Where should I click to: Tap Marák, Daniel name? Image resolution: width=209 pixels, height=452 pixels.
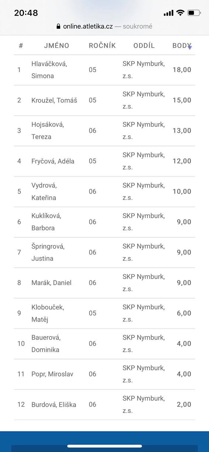click(51, 283)
